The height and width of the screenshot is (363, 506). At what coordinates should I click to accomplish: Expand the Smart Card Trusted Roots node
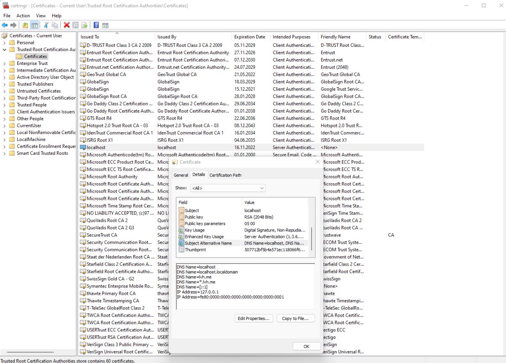[4, 153]
